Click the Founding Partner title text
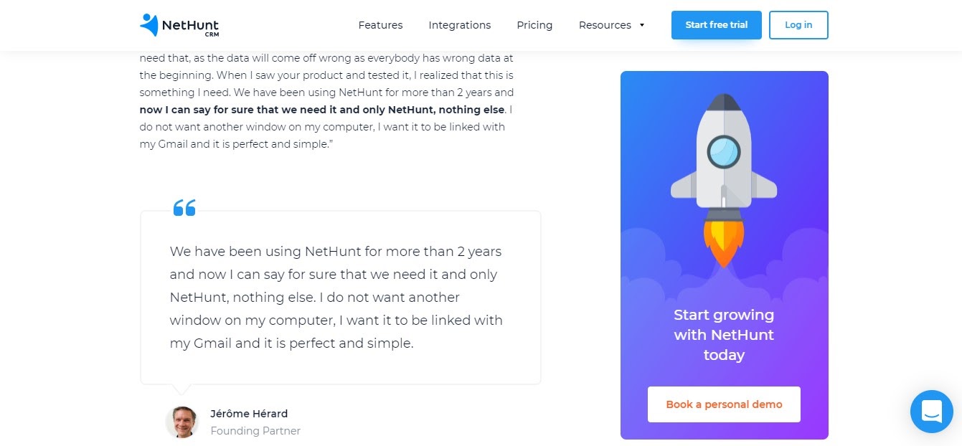The image size is (962, 446). click(x=255, y=431)
